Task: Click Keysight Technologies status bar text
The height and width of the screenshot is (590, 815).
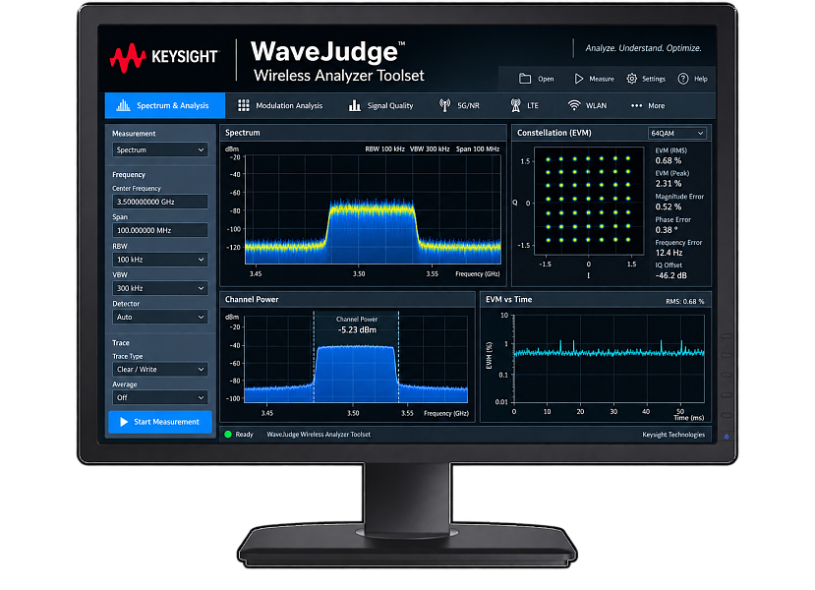Action: [x=673, y=435]
